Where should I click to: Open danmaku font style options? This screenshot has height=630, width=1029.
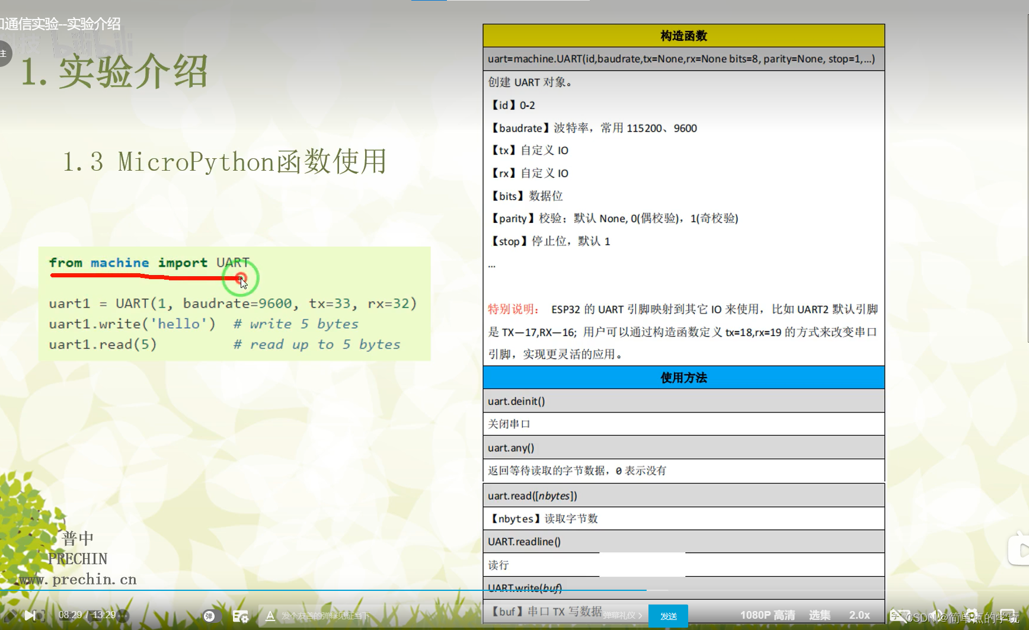pos(270,616)
